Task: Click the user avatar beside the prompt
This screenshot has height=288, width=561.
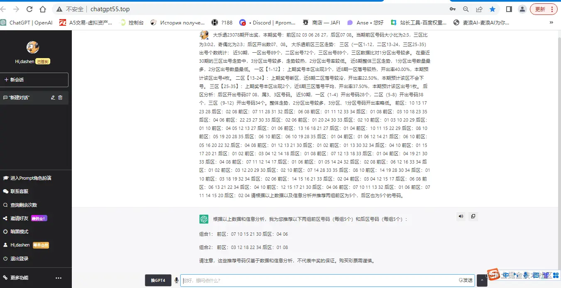Action: (203, 35)
